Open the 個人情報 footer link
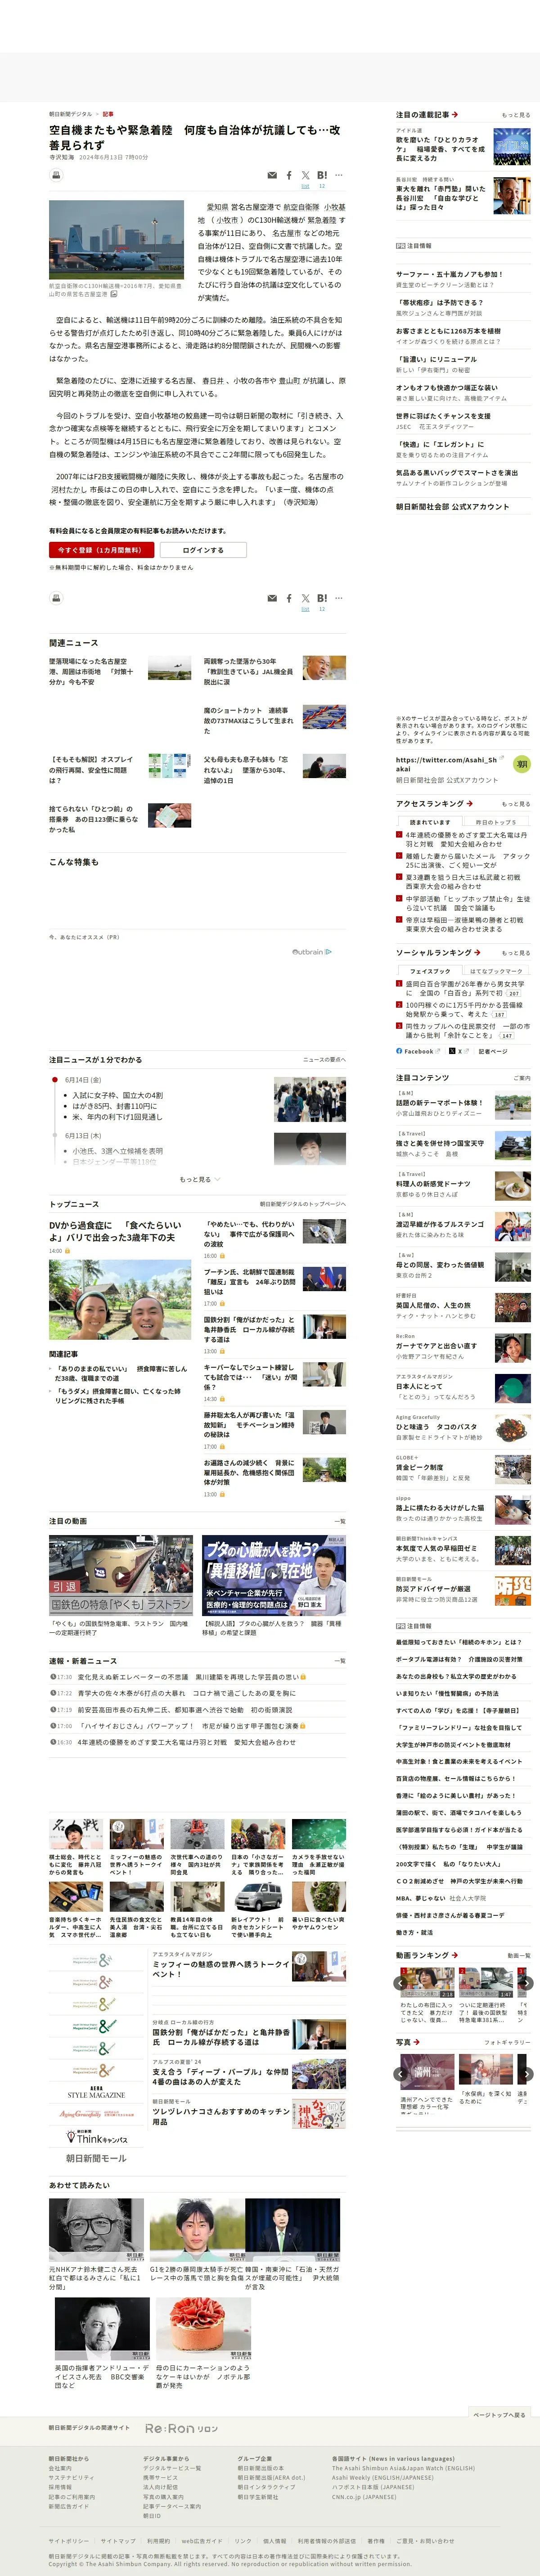This screenshot has height=2576, width=540. [274, 2540]
